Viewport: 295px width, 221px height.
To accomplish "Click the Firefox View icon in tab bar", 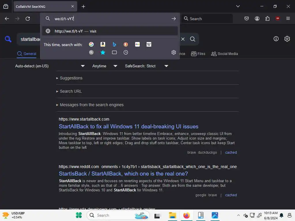I will [6, 6].
